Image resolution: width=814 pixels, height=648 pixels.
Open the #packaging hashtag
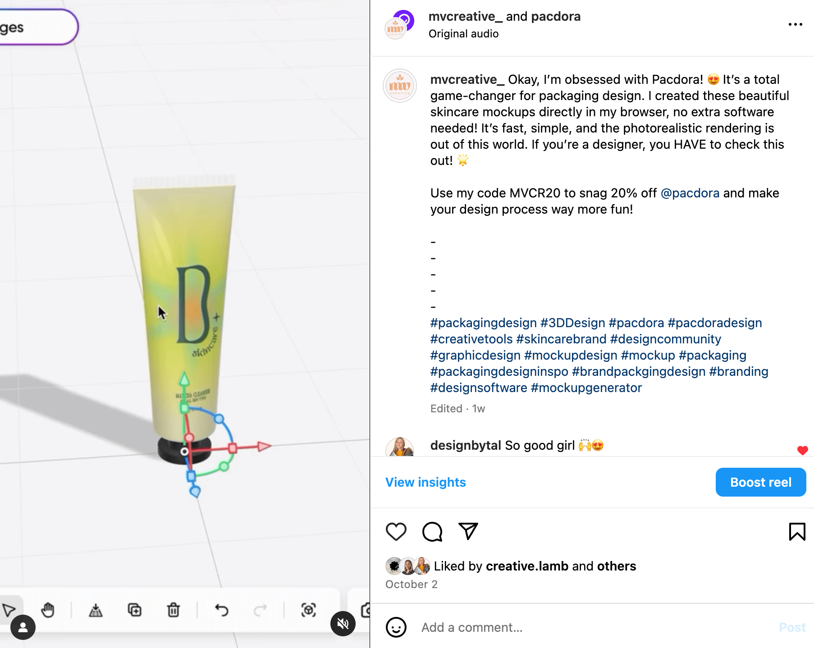point(713,355)
